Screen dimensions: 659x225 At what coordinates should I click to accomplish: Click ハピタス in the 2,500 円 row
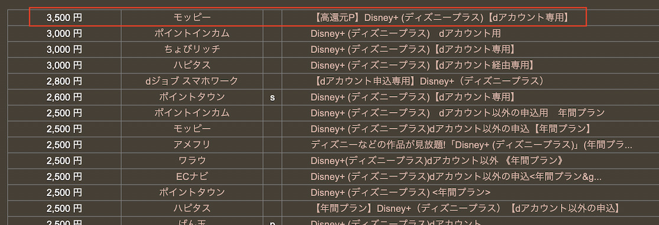coord(192,209)
